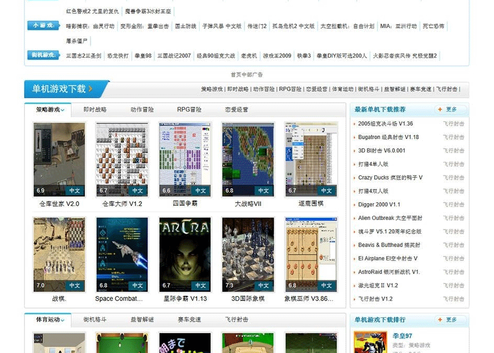Open 屠杀僵尸 mini game link
The height and width of the screenshot is (353, 494).
(x=76, y=41)
